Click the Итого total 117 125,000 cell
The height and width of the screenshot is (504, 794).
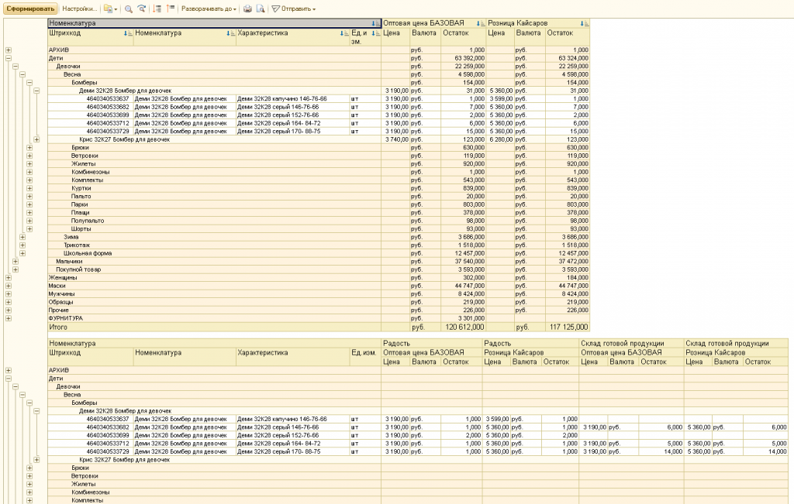(568, 327)
